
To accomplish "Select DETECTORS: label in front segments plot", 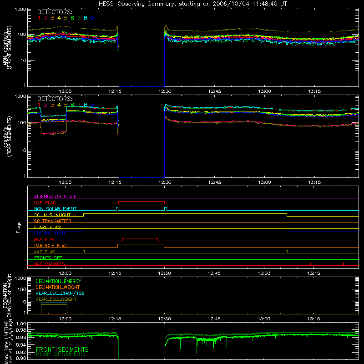I will pyautogui.click(x=55, y=12).
